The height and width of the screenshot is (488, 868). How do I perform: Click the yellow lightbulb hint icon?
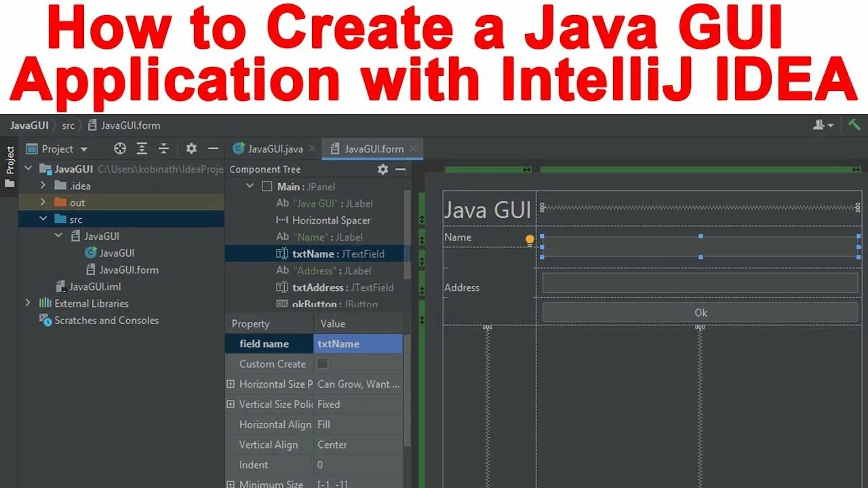pyautogui.click(x=530, y=239)
